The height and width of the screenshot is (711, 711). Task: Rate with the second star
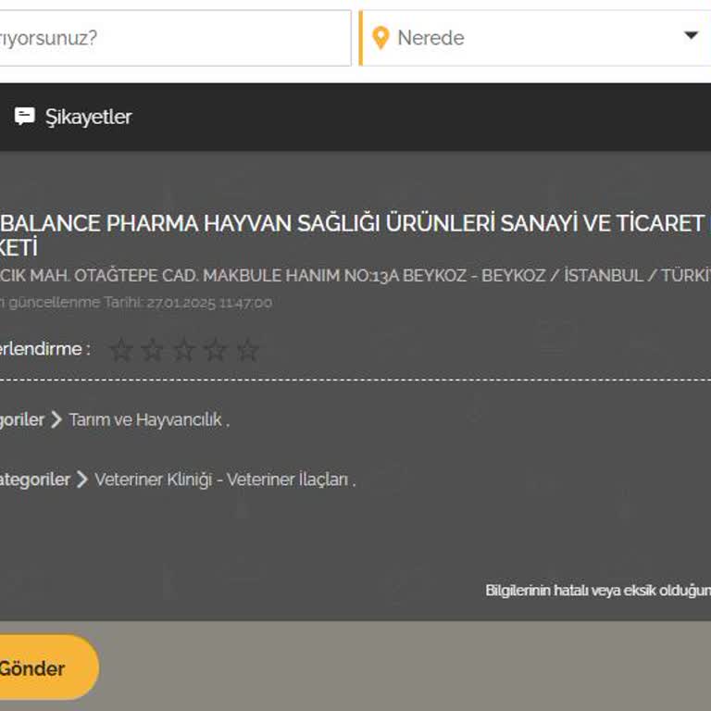(x=153, y=350)
